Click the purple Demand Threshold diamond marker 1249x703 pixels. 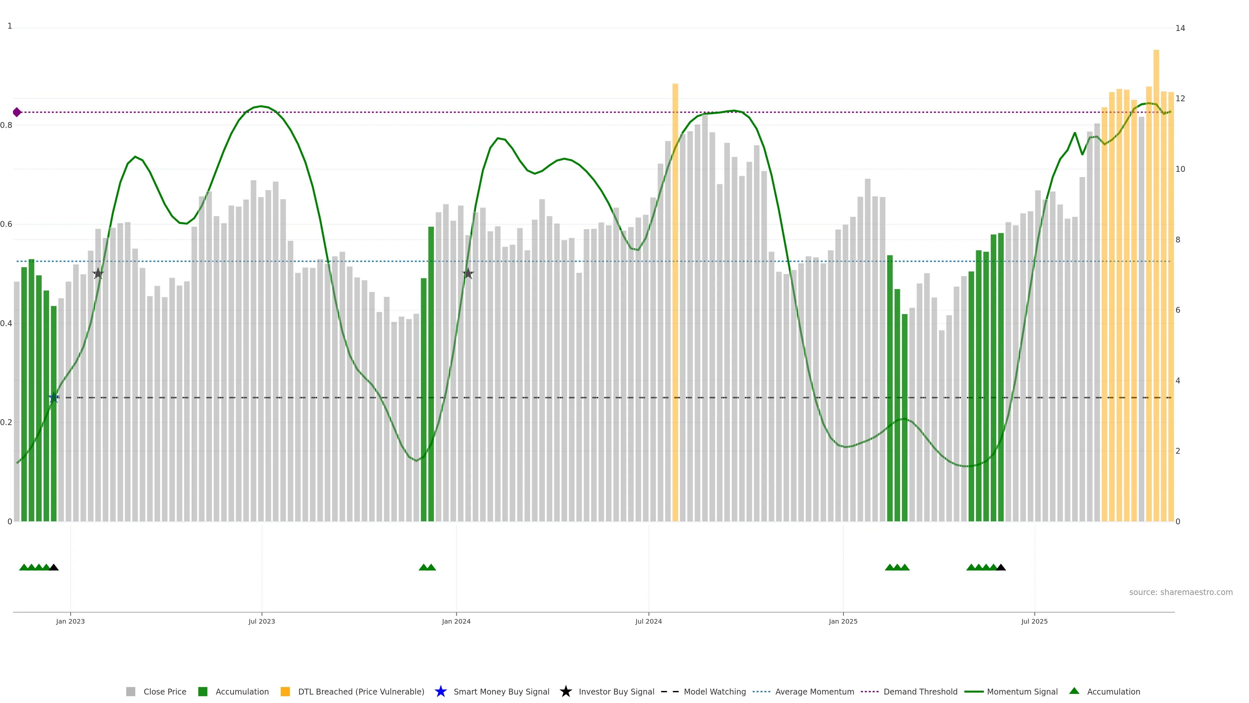coord(17,112)
